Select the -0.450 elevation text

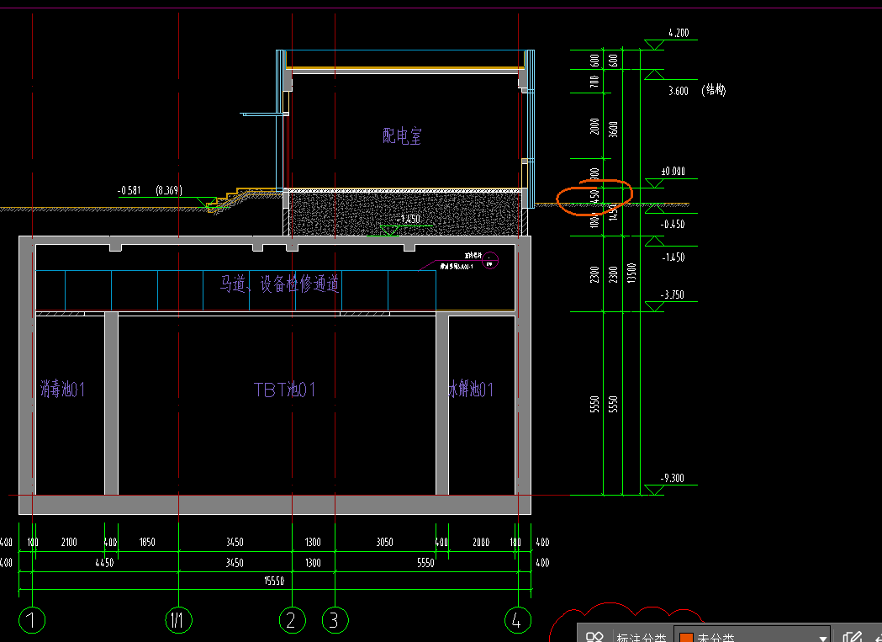click(672, 224)
